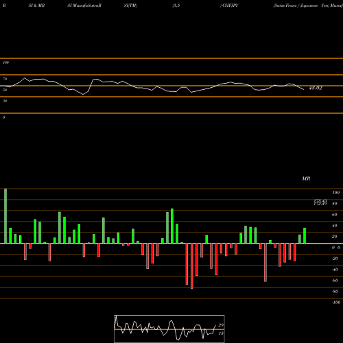
Task: Click the MR axis label 60
Action: tap(335, 215)
